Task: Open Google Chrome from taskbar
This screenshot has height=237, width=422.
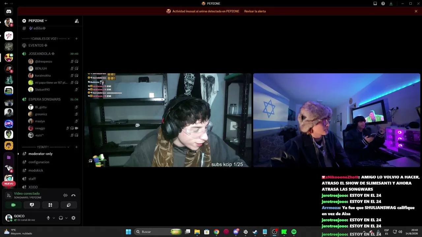Action: 216,232
